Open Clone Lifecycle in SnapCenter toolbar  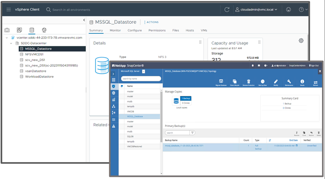(234, 81)
